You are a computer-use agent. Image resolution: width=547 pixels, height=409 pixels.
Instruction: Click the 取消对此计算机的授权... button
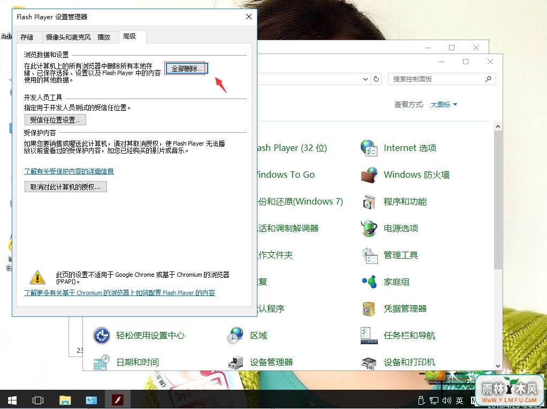(66, 187)
